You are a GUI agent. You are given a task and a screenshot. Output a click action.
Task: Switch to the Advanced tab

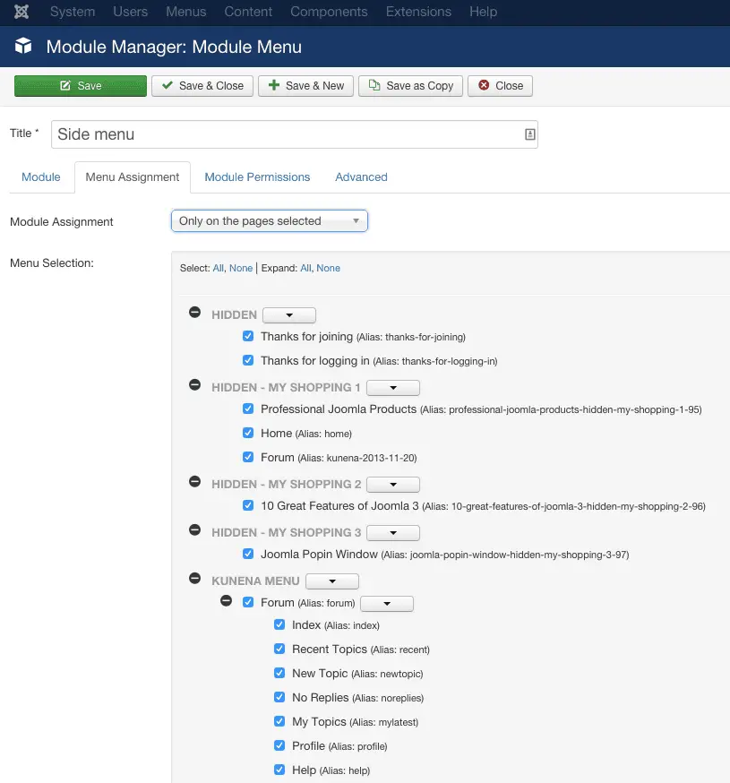(x=361, y=177)
